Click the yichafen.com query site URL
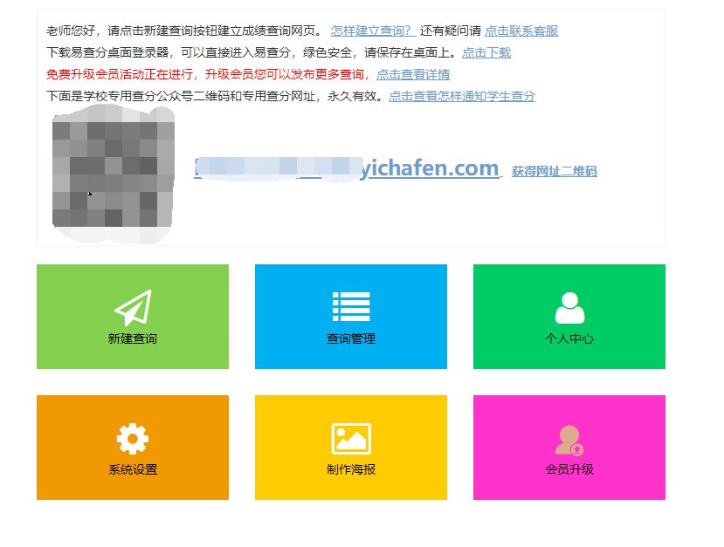The width and height of the screenshot is (724, 547). click(x=348, y=168)
